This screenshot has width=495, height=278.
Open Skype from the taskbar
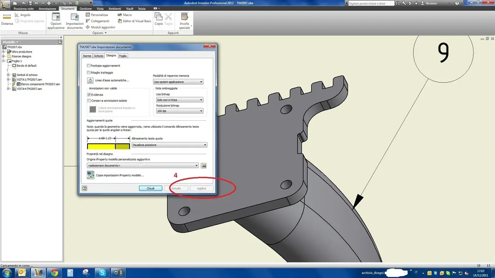point(102,273)
